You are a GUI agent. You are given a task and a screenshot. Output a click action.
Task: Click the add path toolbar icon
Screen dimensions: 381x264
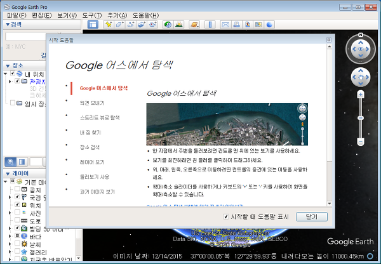(131, 25)
